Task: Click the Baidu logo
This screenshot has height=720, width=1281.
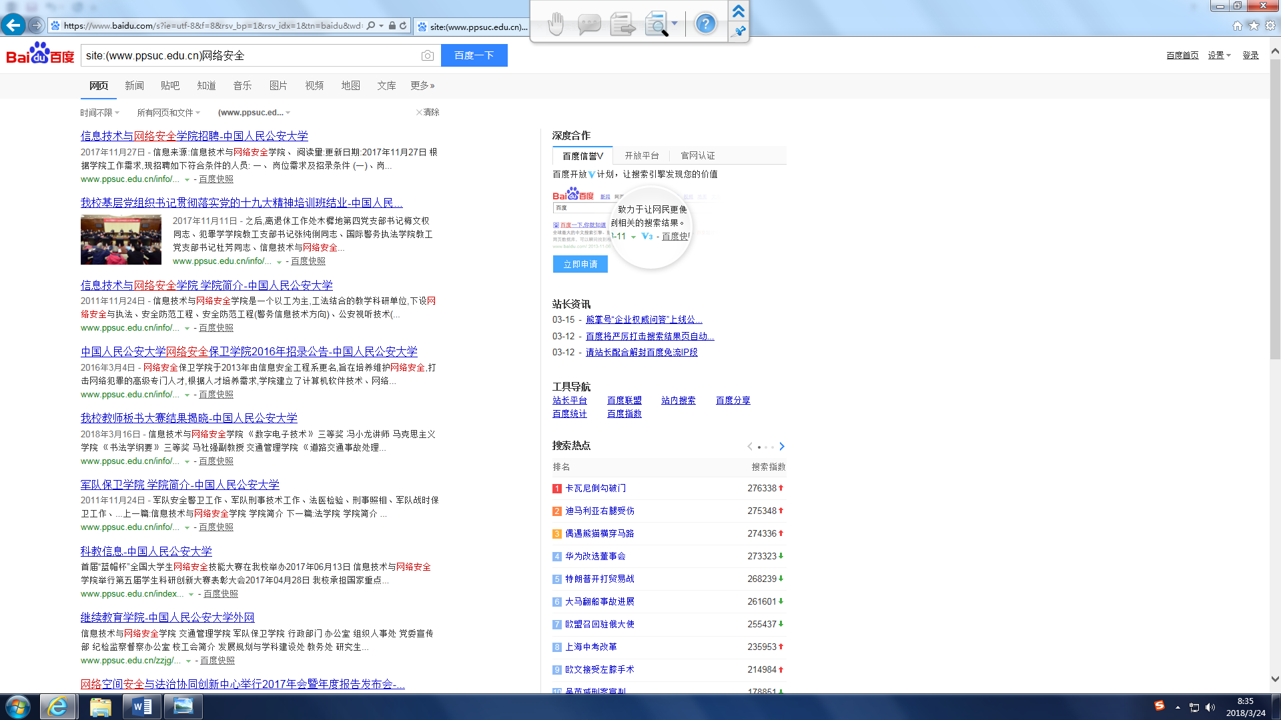Action: [40, 53]
